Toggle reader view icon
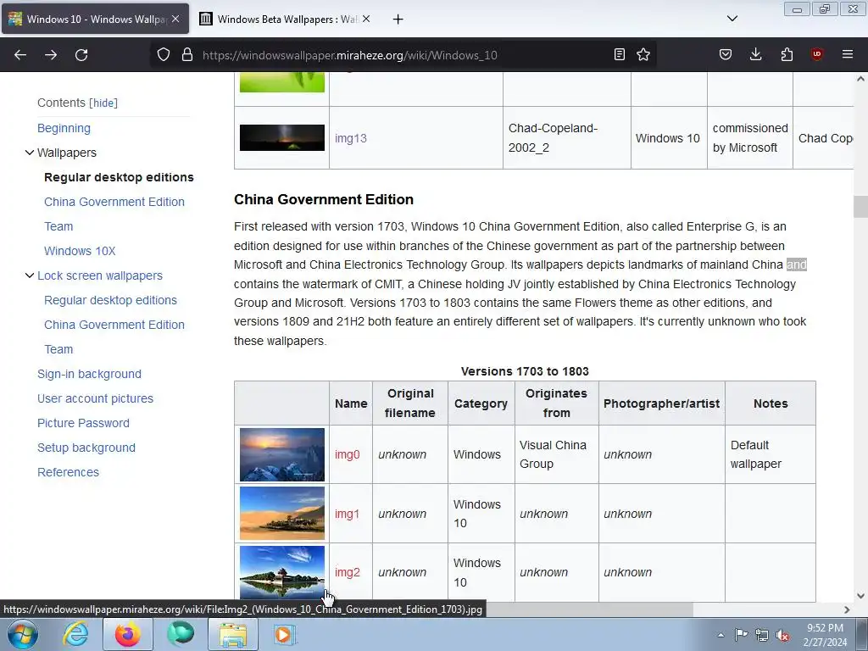 coord(620,54)
